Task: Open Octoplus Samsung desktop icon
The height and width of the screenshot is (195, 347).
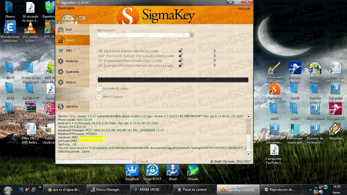Action: tap(295, 72)
